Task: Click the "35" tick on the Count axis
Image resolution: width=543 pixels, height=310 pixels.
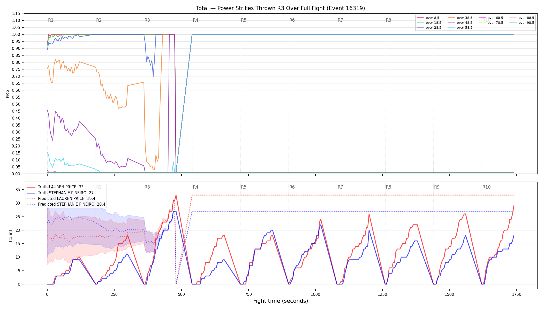Action: tap(18, 190)
